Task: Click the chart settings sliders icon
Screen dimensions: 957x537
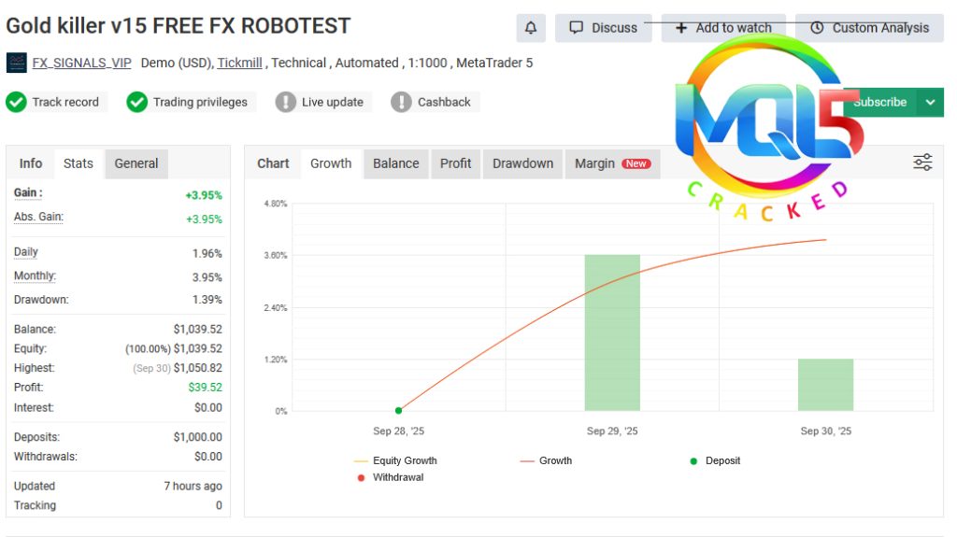Action: (922, 163)
